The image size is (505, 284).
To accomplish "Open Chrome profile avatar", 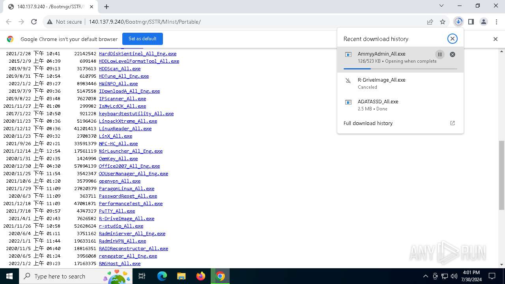I will click(x=484, y=22).
